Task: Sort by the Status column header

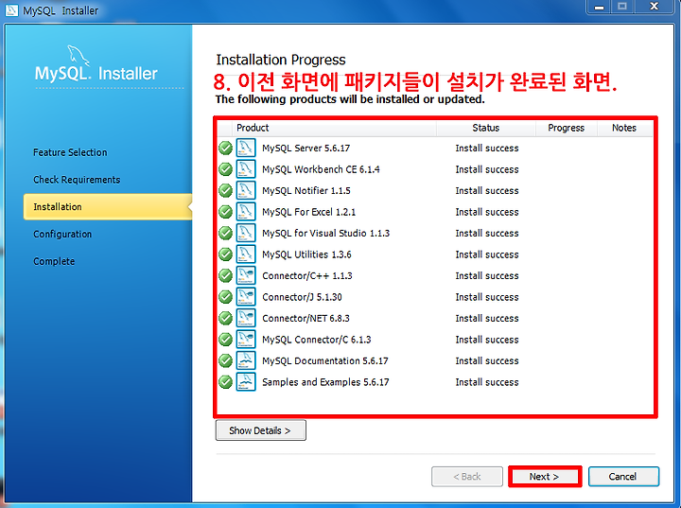Action: point(486,128)
